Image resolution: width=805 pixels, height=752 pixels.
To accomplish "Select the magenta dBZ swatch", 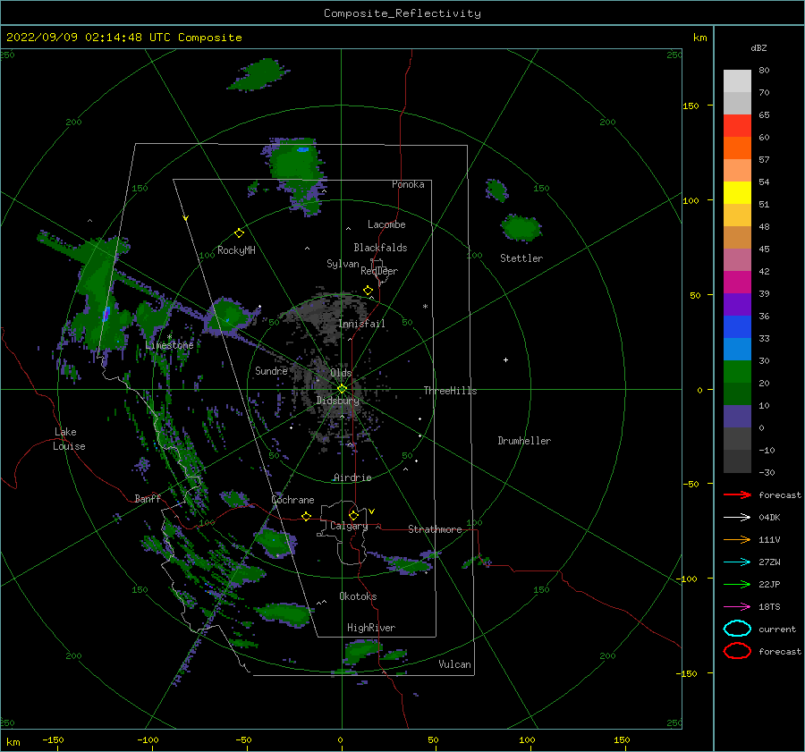I will pos(737,283).
